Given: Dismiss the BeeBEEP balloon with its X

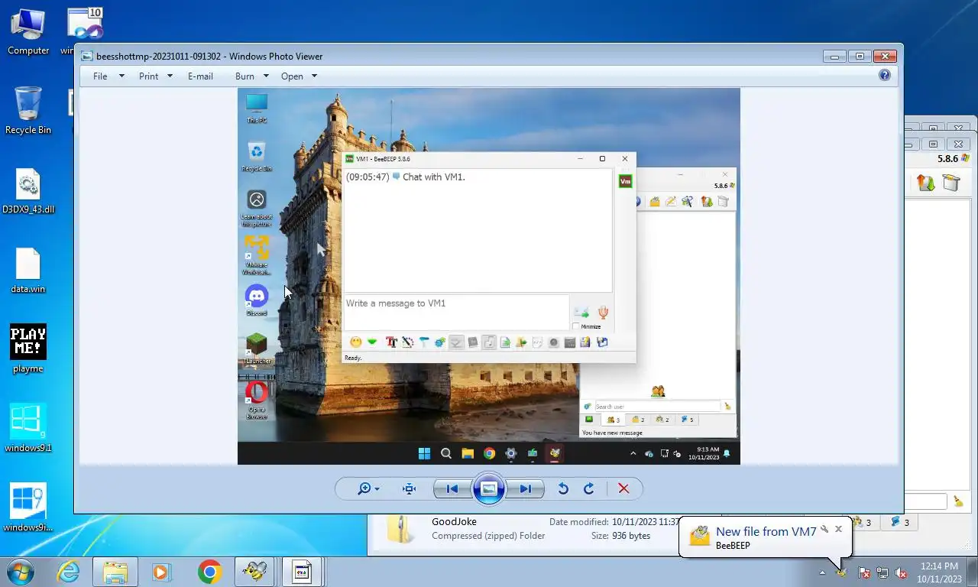Looking at the screenshot, I should (x=838, y=529).
